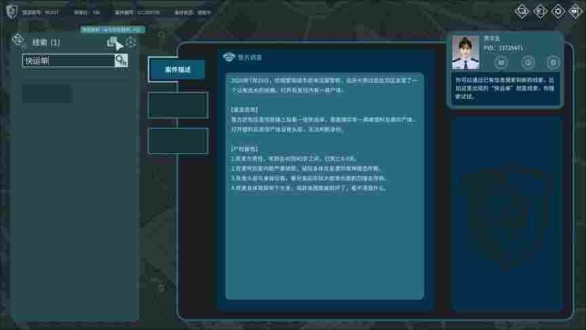The height and width of the screenshot is (330, 586).
Task: Click the female officer's portrait photo
Action: coord(465,53)
